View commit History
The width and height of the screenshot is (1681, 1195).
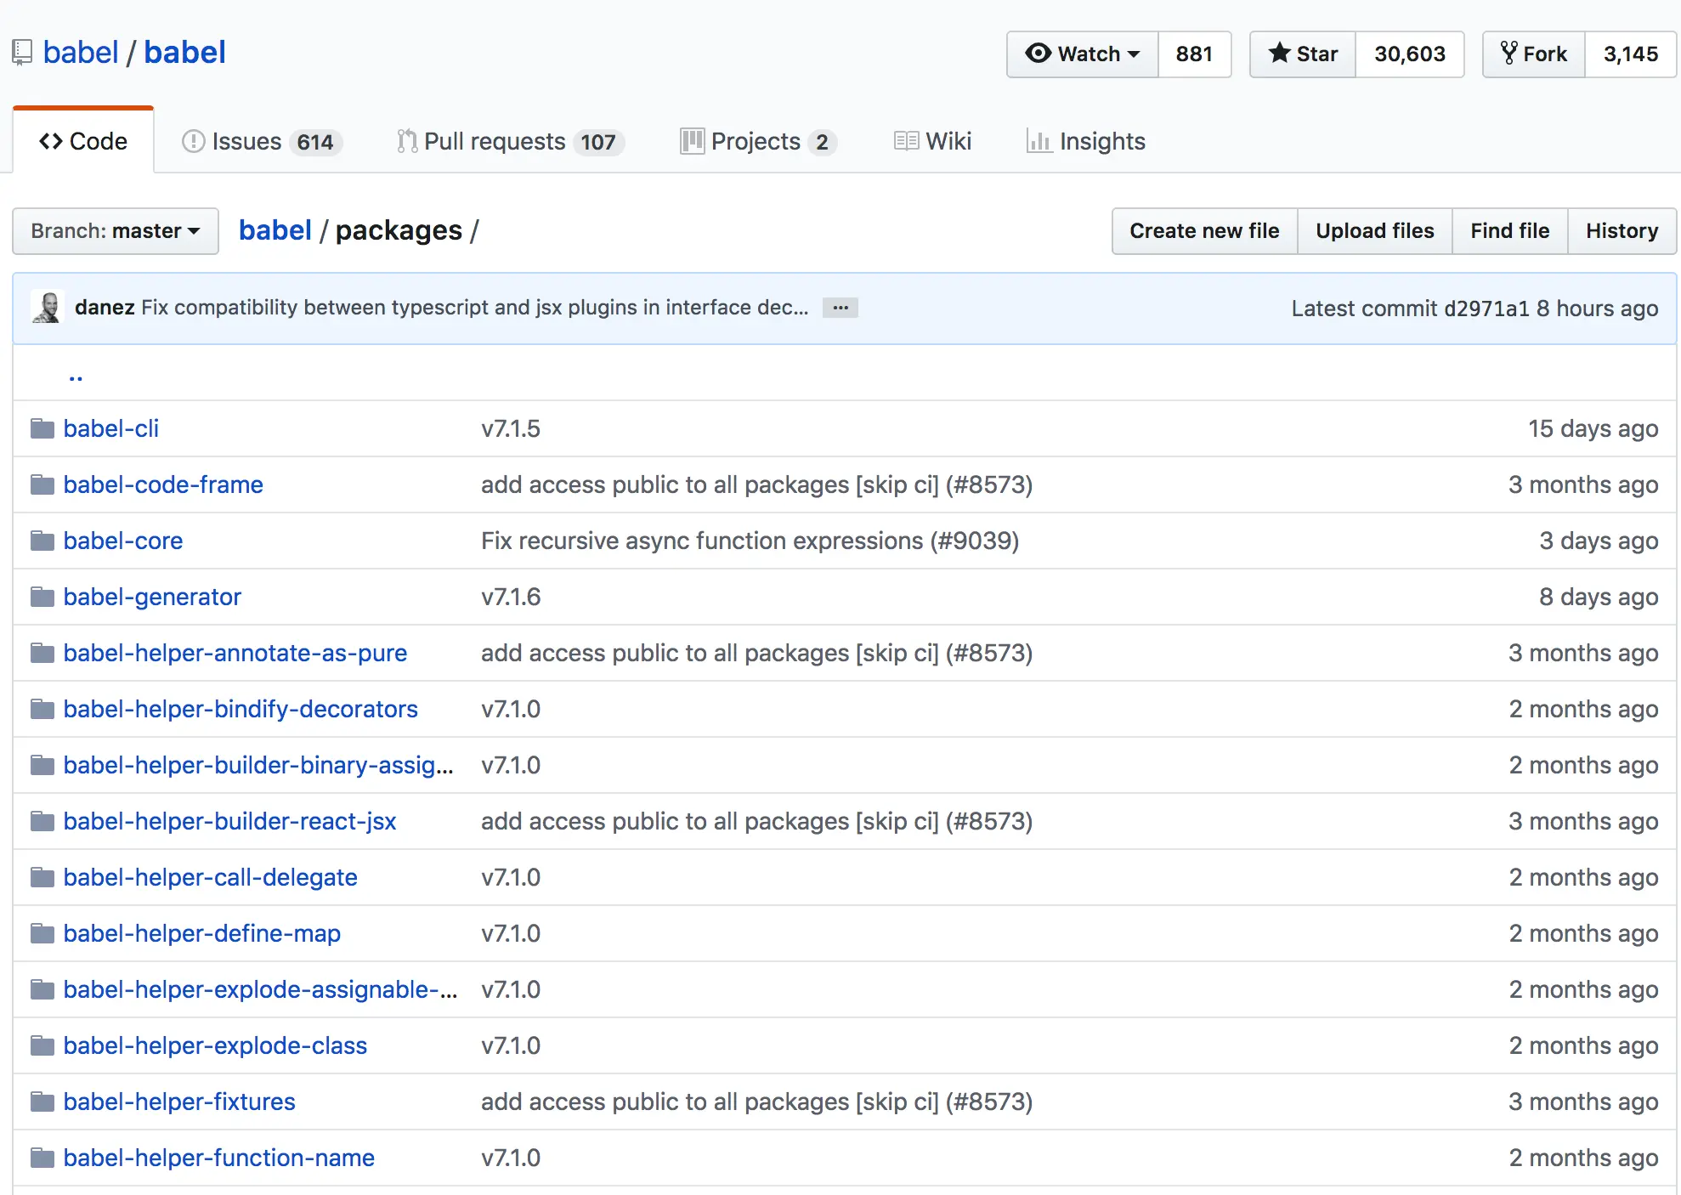1622,231
